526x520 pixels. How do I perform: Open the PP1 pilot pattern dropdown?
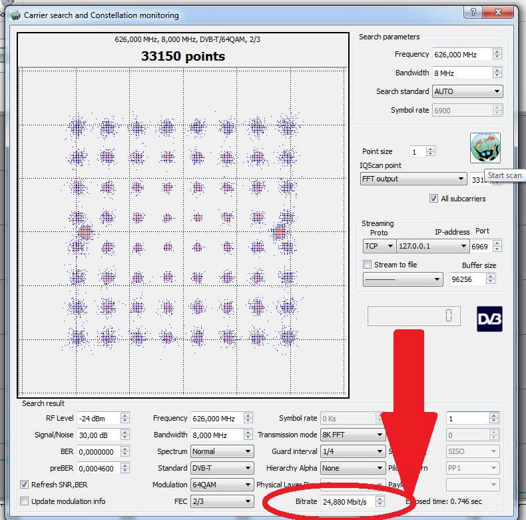[473, 468]
